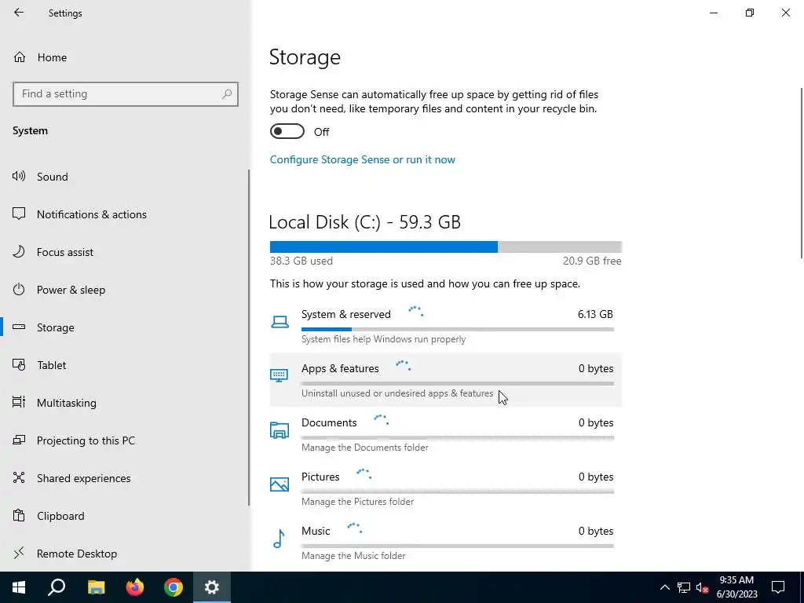Select Focus assist in the sidebar

125,252
